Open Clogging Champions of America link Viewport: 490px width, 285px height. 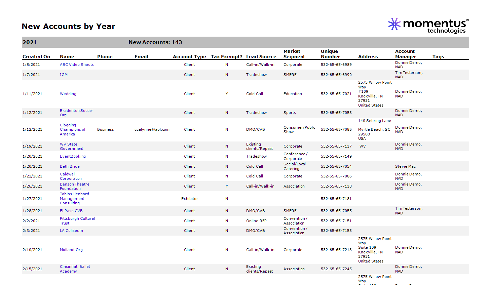pyautogui.click(x=73, y=129)
